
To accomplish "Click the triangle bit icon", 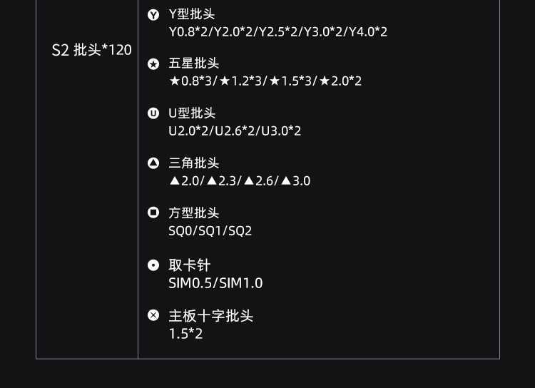I will 153,163.
